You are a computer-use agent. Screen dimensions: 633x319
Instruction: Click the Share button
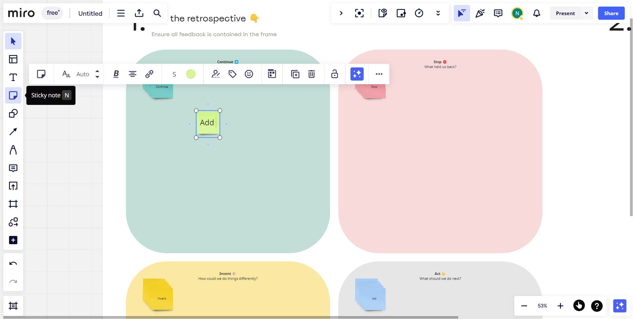(x=611, y=13)
